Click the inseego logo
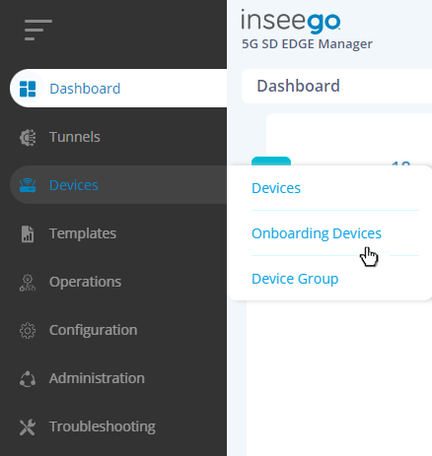This screenshot has height=456, width=432. pyautogui.click(x=291, y=22)
